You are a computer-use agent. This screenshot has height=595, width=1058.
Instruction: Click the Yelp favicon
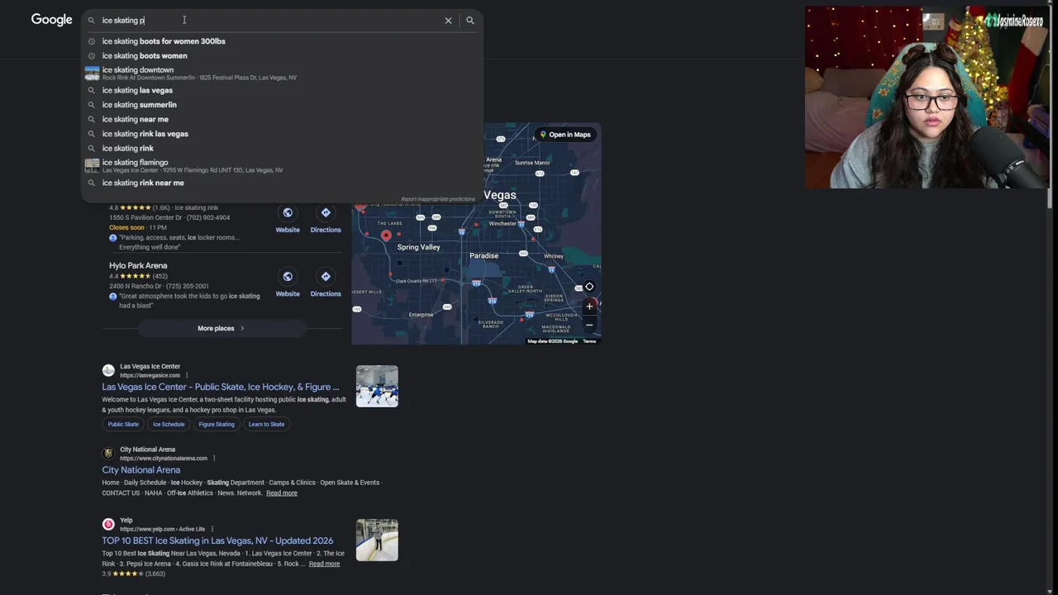(108, 524)
